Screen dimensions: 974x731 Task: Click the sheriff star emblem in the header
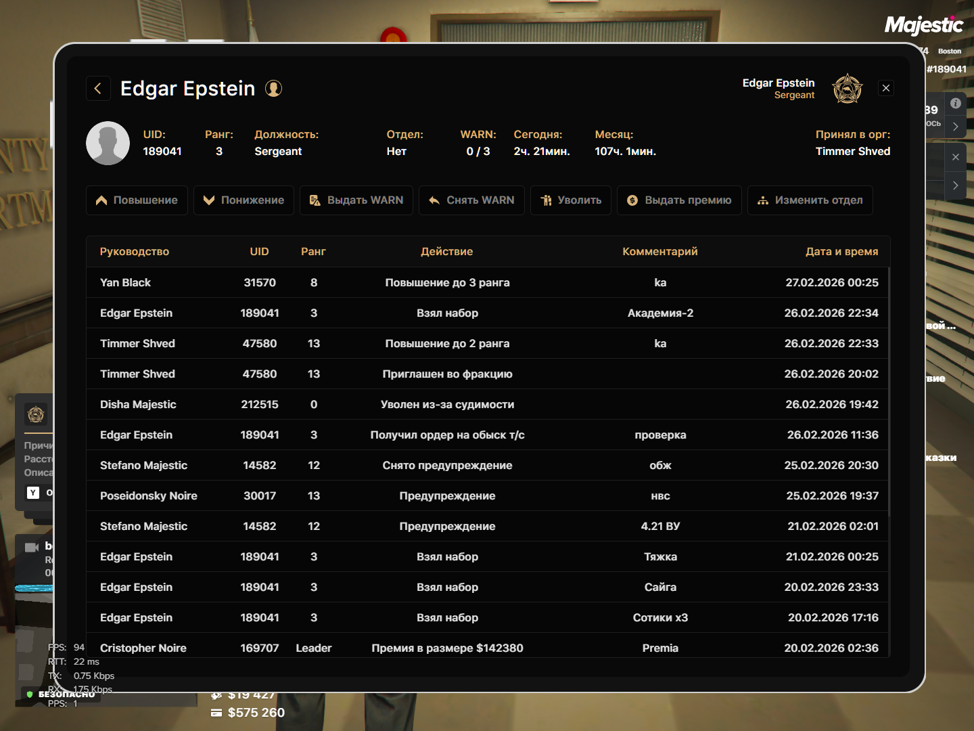click(x=847, y=89)
